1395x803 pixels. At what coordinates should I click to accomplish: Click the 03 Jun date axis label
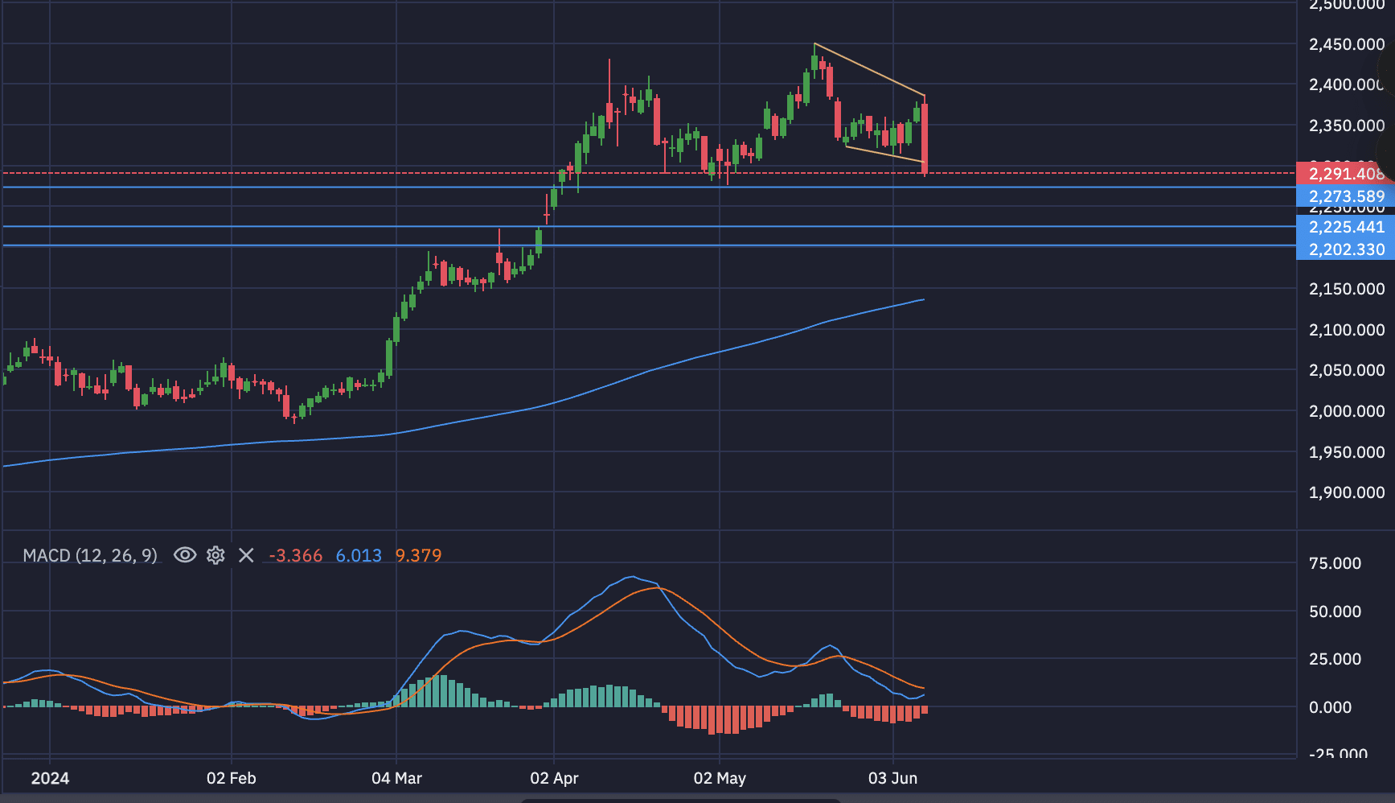(x=892, y=778)
